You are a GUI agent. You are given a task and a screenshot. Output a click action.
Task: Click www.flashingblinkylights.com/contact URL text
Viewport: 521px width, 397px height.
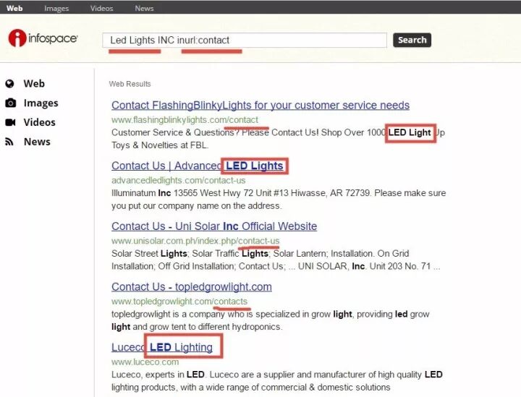[185, 120]
